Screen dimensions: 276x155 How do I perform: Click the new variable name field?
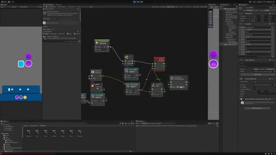[x=61, y=41]
